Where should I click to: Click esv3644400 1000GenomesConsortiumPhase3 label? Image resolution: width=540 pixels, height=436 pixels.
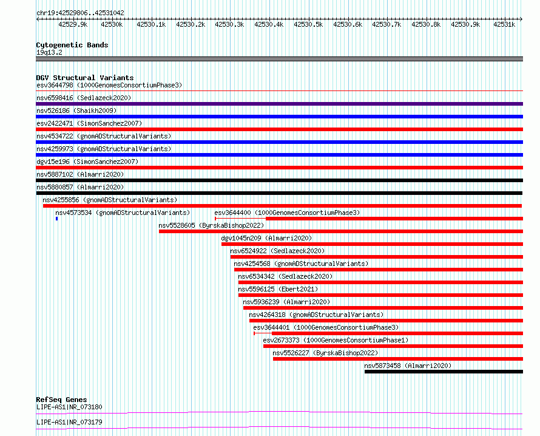pyautogui.click(x=287, y=213)
